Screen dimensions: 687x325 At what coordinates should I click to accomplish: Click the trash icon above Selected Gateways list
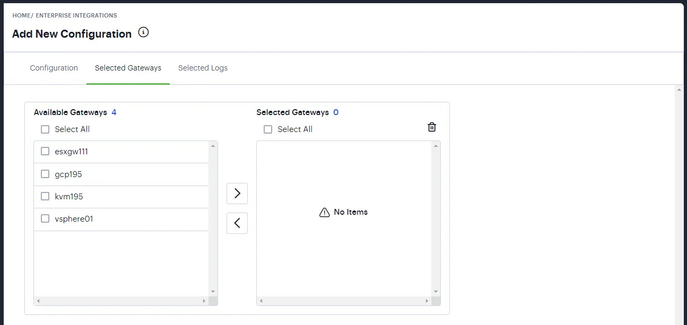(432, 127)
